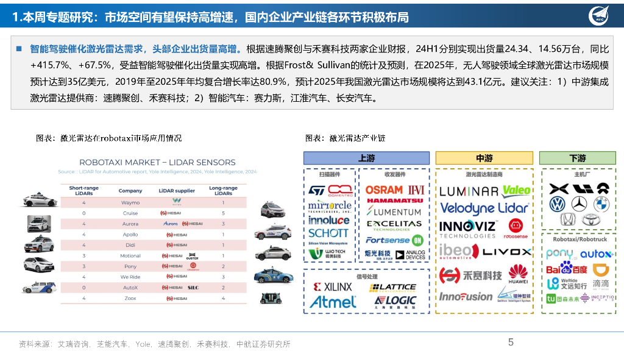Click the LUMINAR logo
624x351 pixels.
[469, 191]
